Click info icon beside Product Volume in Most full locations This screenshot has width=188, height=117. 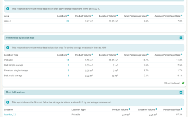[130, 109]
